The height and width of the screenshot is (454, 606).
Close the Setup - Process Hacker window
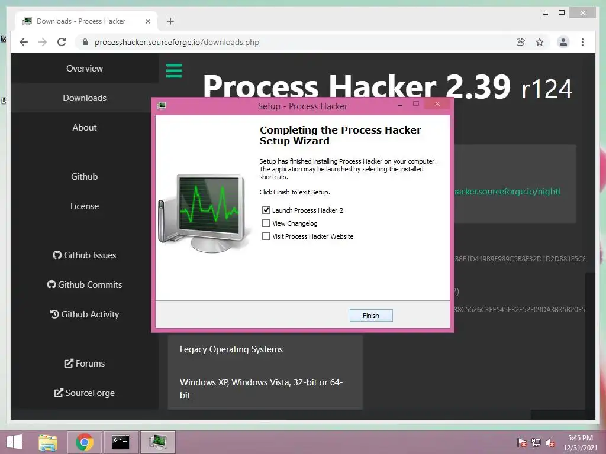[437, 104]
